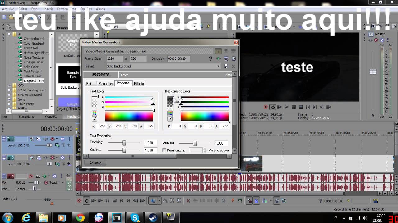The height and width of the screenshot is (223, 398).
Task: Mute video track 2
Action: (62, 158)
